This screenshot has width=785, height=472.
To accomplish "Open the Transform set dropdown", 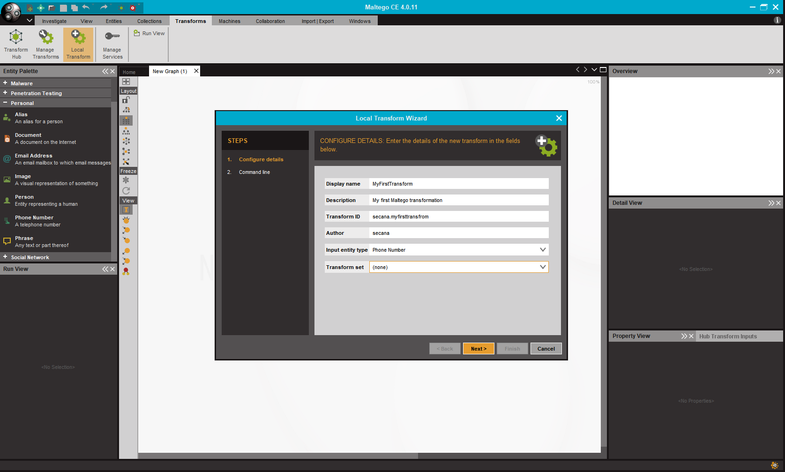I will point(543,267).
